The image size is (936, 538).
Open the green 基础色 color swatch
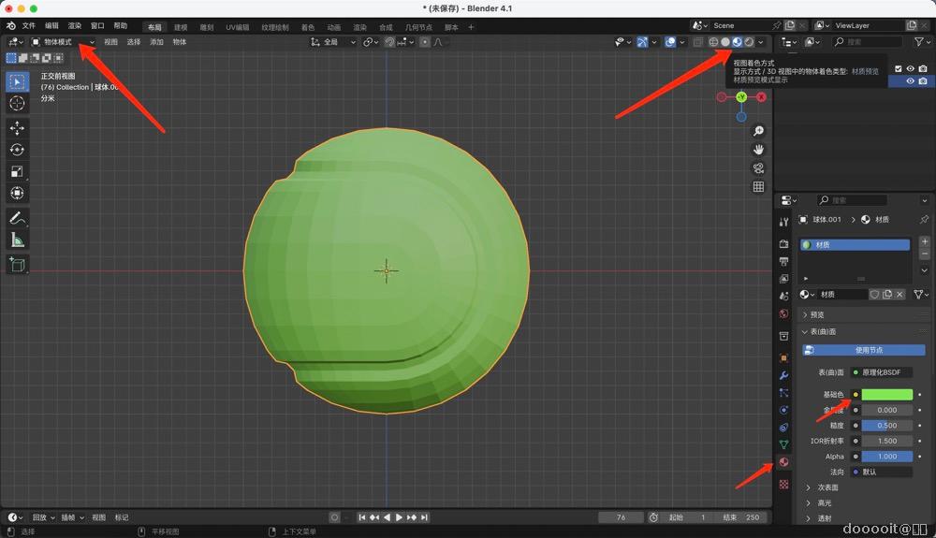(886, 395)
